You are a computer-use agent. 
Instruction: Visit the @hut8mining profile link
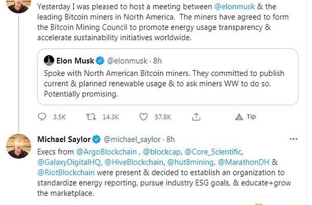click(x=190, y=162)
